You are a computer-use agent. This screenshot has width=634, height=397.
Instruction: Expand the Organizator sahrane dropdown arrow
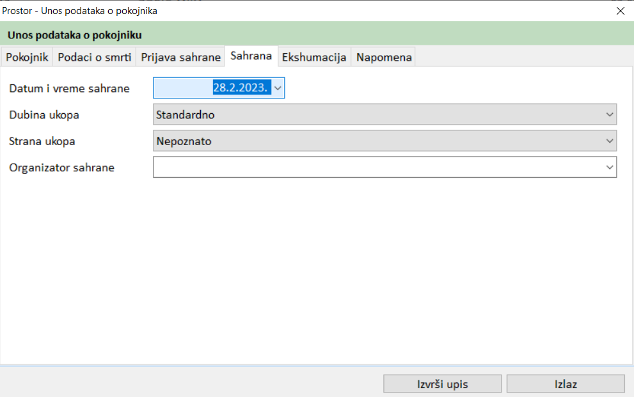pyautogui.click(x=609, y=167)
